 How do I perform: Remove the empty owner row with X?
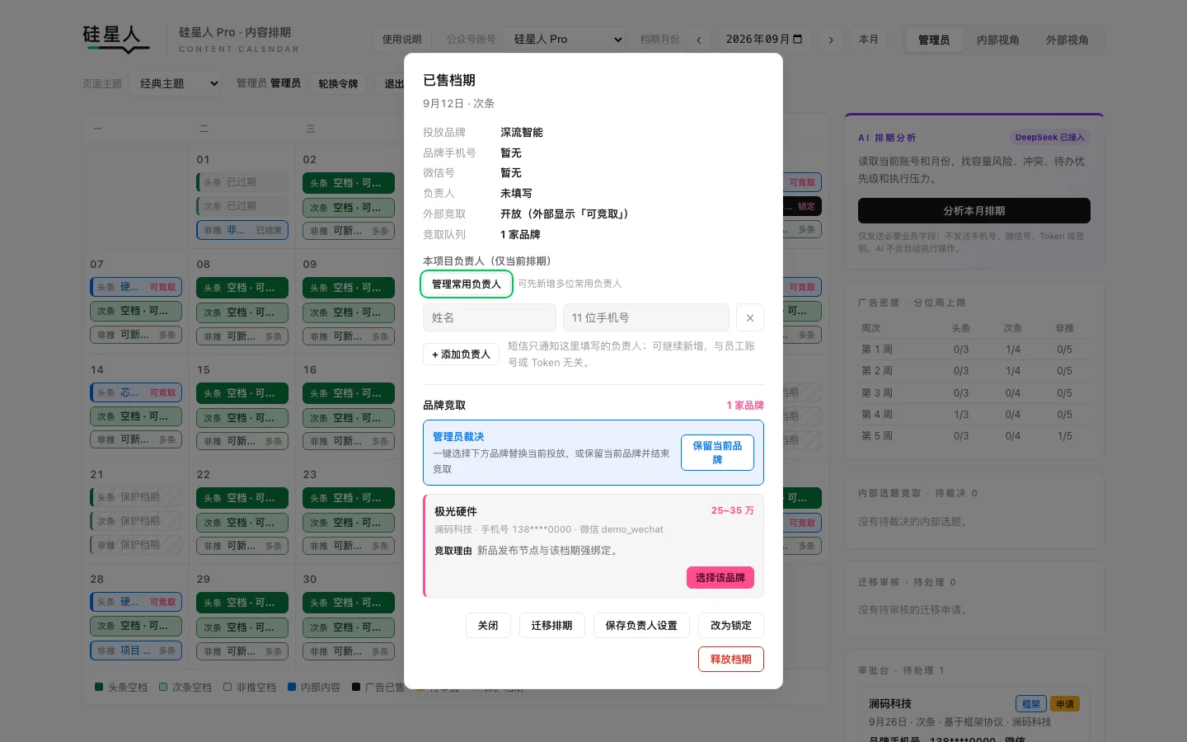[x=750, y=317]
